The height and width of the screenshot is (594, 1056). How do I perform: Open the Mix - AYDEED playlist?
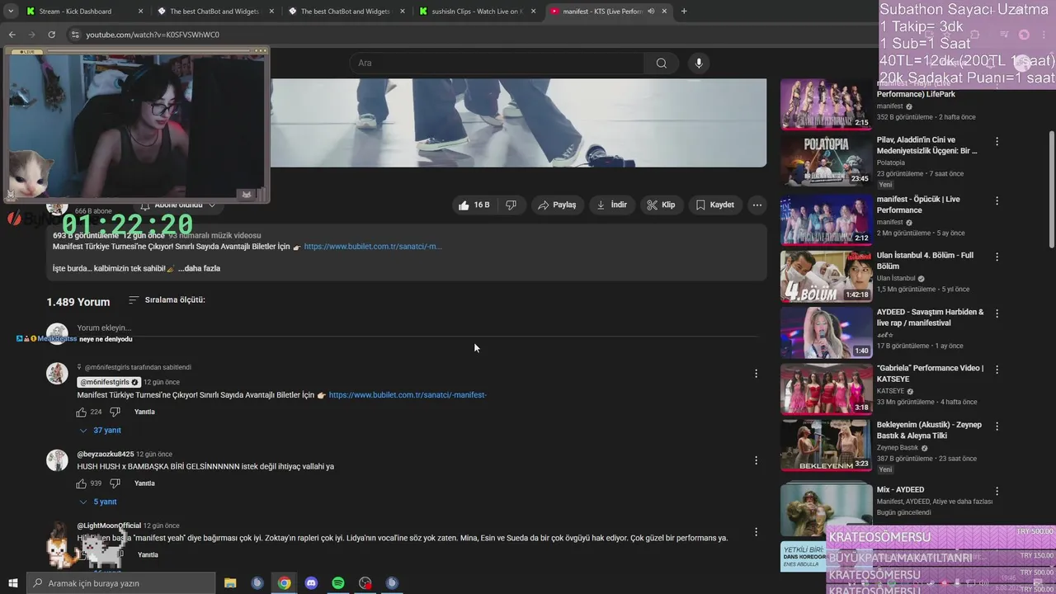coord(826,510)
